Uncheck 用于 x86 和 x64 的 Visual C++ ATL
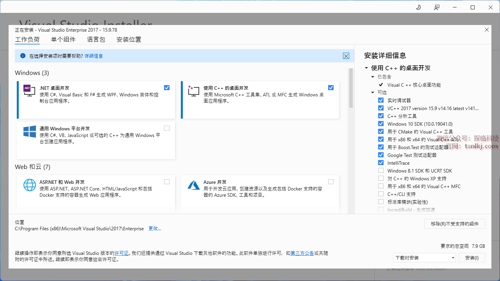Screen dimensions: 500x281 pyautogui.click(x=381, y=139)
